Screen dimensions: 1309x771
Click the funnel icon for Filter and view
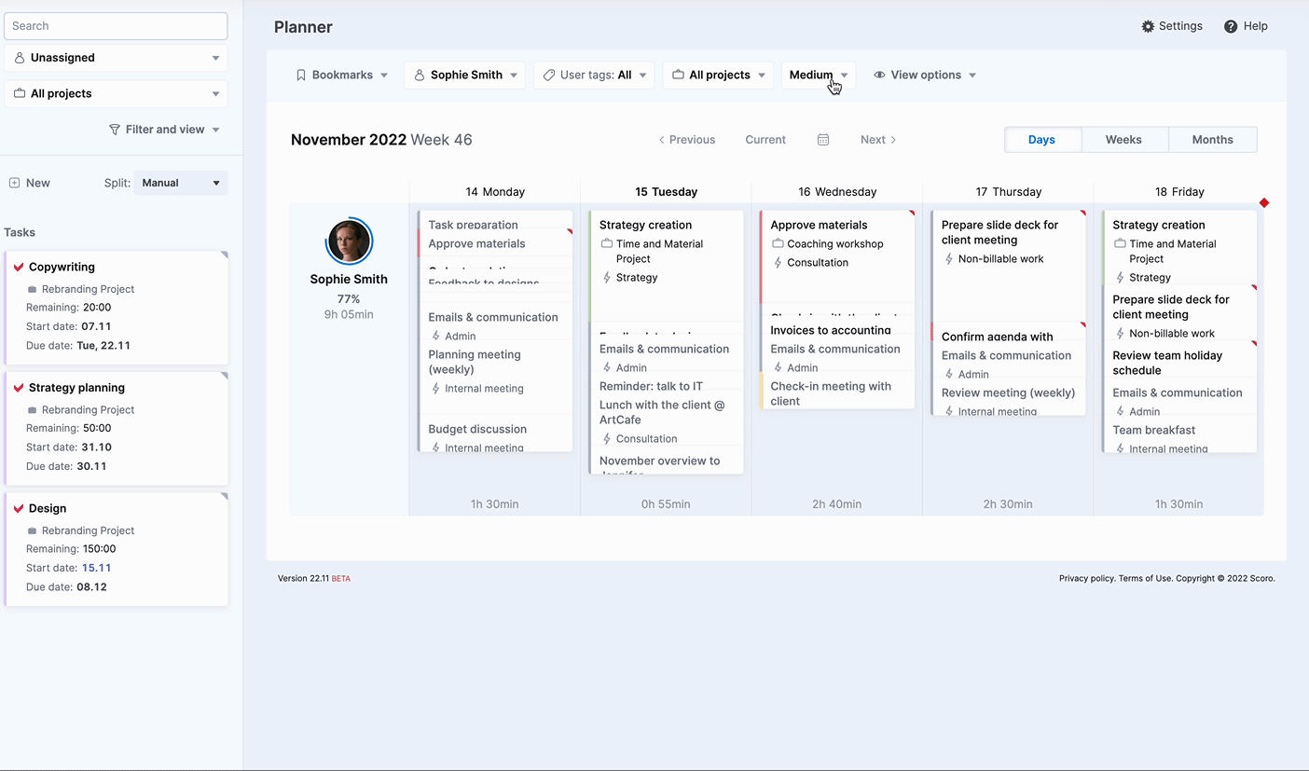pyautogui.click(x=115, y=130)
